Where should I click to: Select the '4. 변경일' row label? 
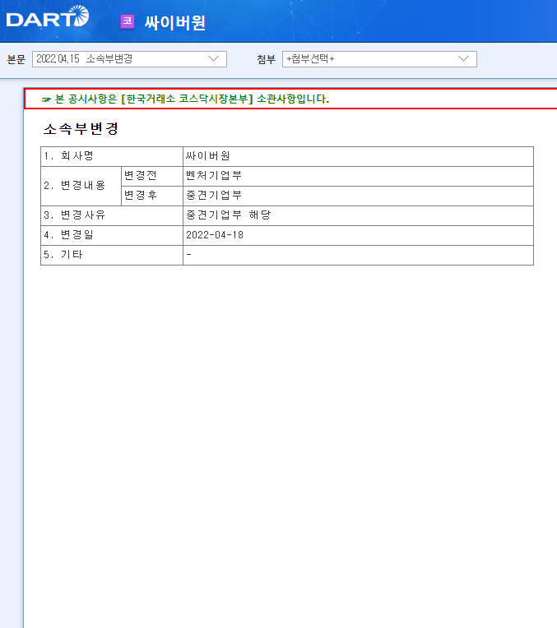tap(112, 235)
